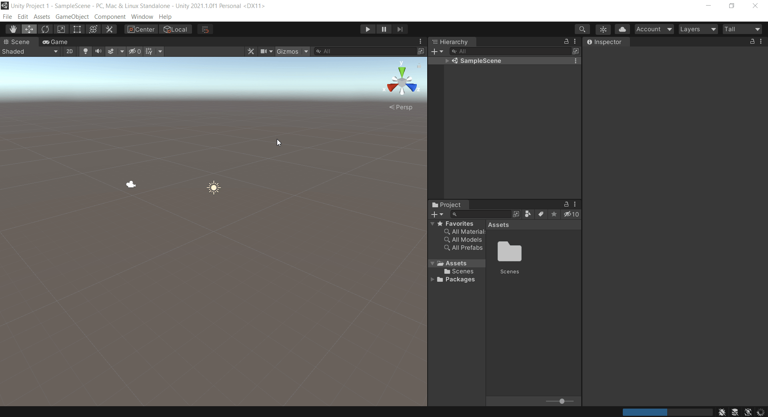The width and height of the screenshot is (768, 417).
Task: Open Layers dropdown
Action: coord(698,29)
